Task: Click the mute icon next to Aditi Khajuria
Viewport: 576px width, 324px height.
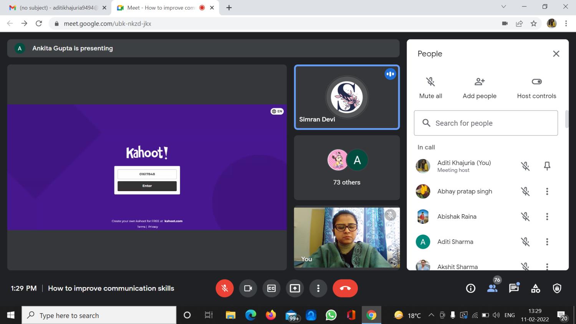Action: [525, 166]
